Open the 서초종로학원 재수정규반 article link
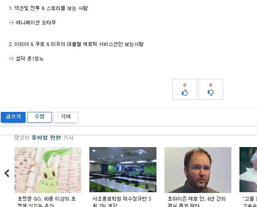 pyautogui.click(x=122, y=202)
